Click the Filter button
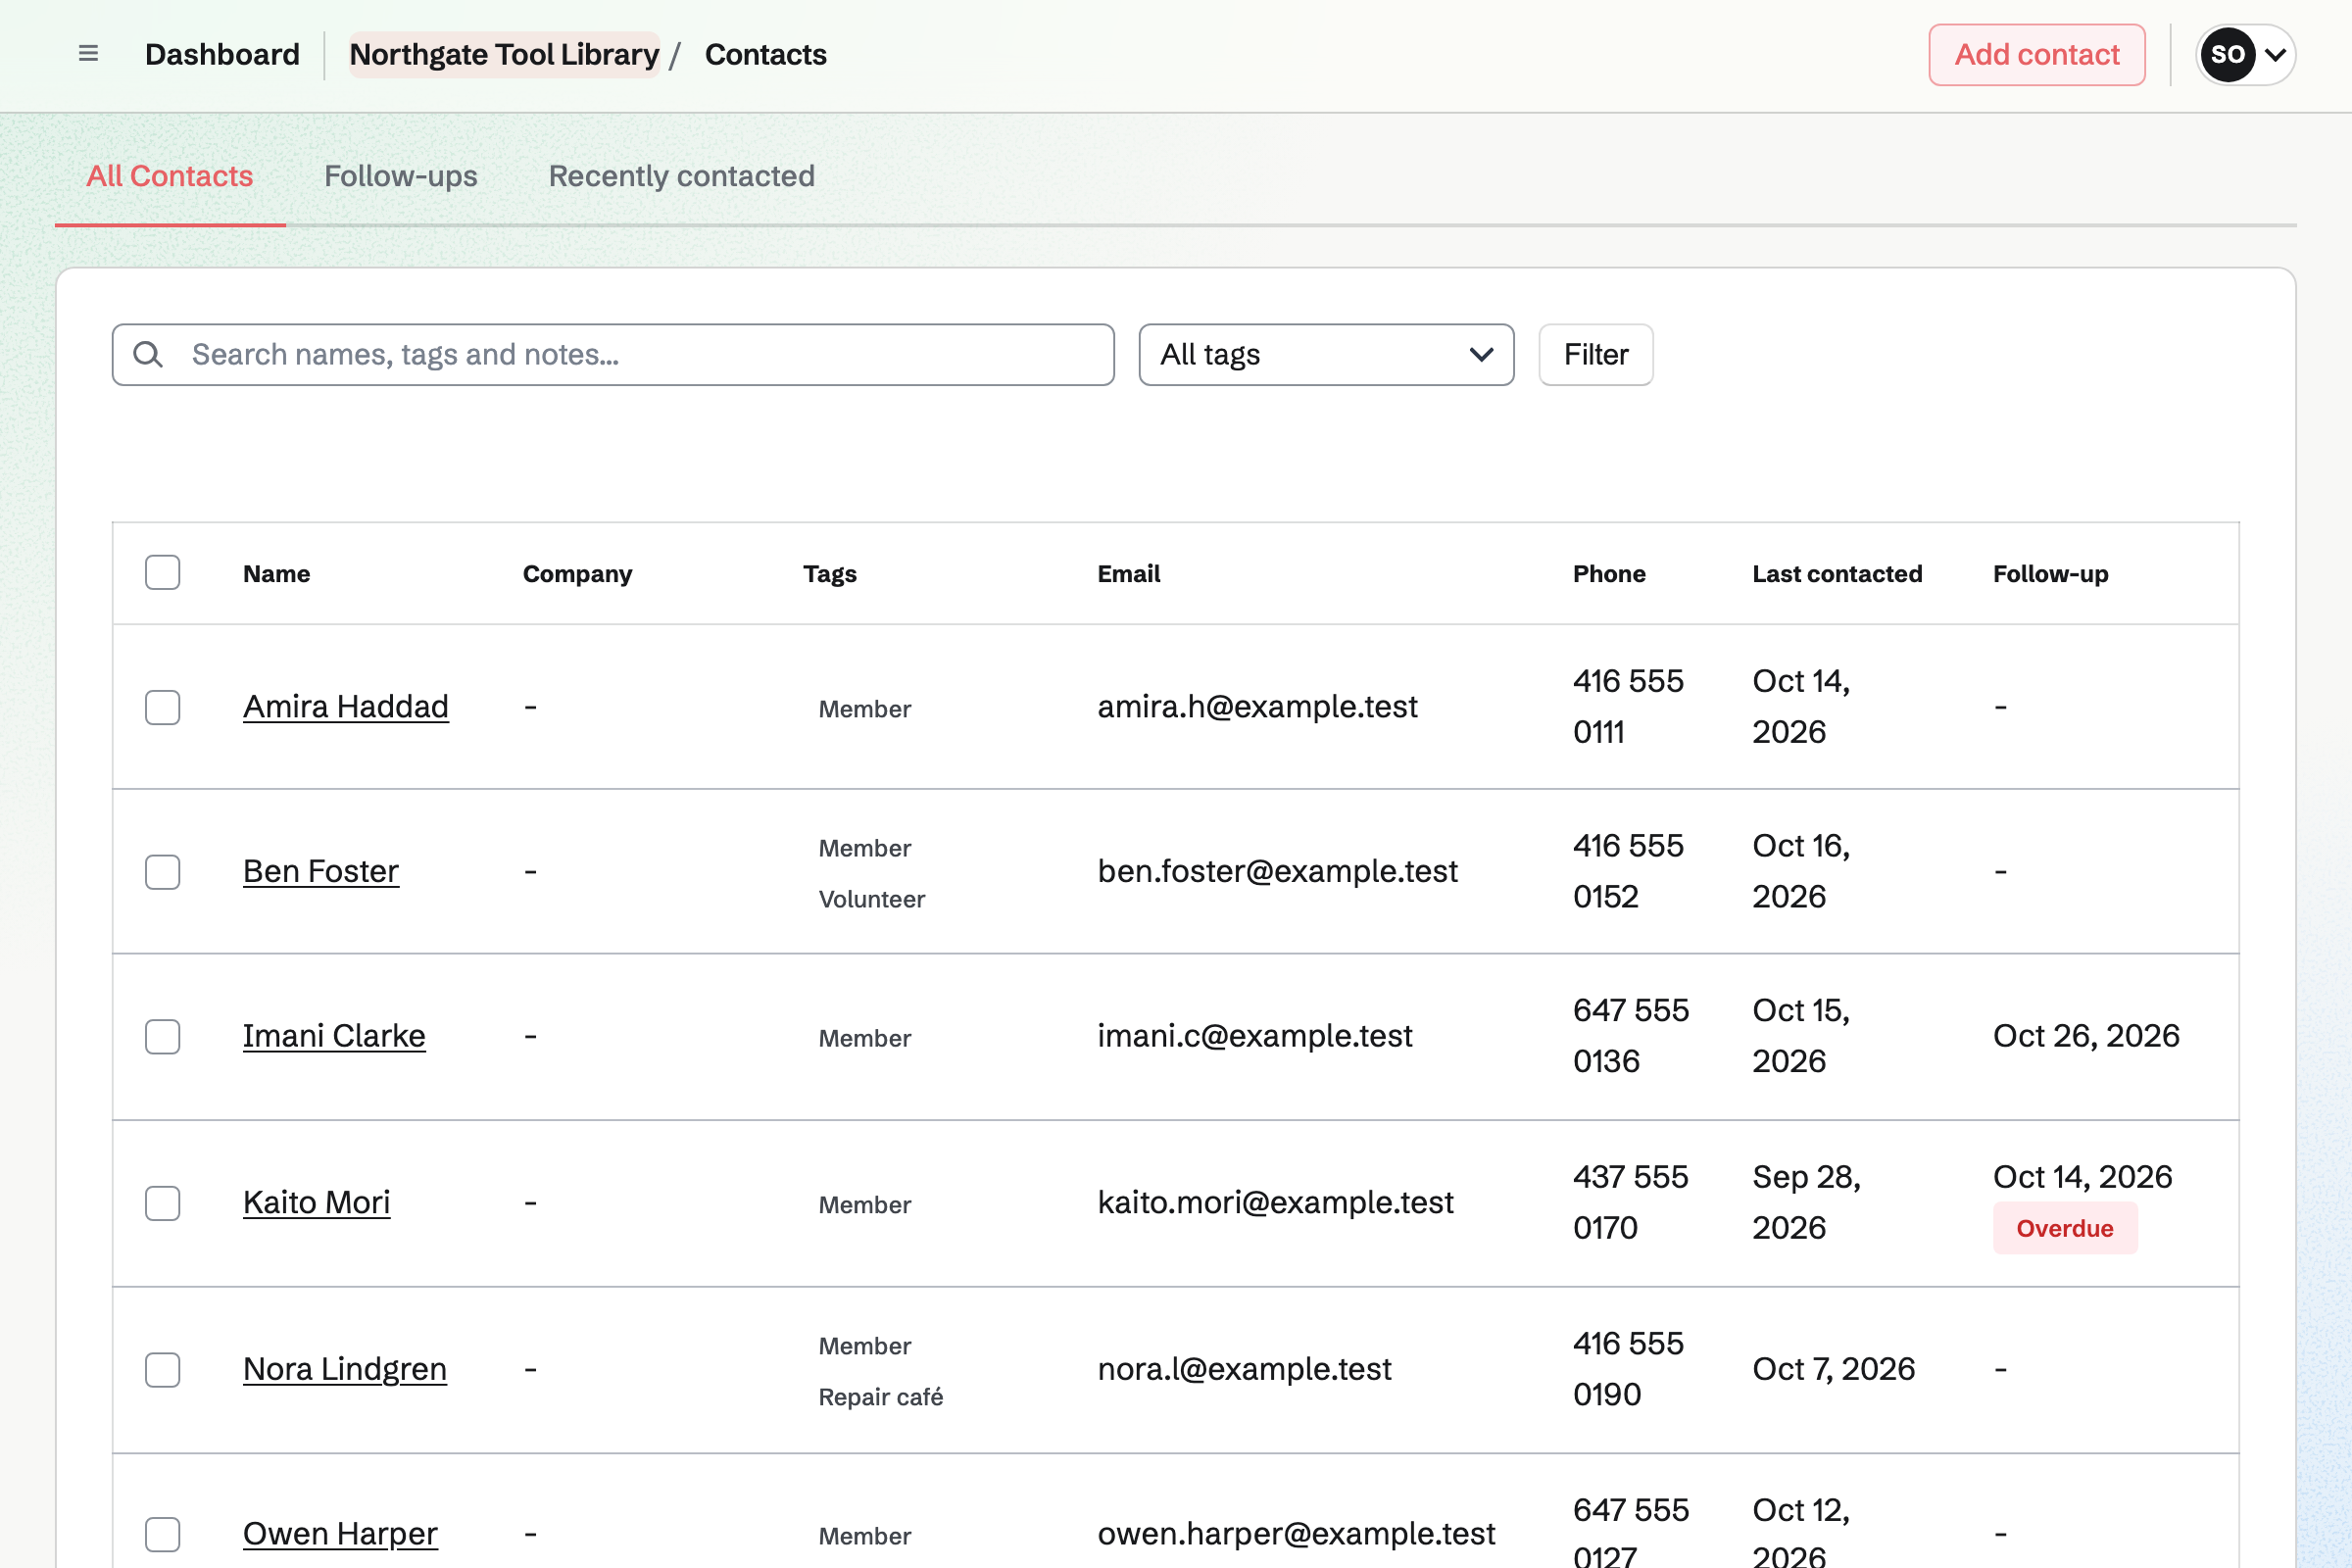This screenshot has width=2352, height=1568. (x=1596, y=354)
